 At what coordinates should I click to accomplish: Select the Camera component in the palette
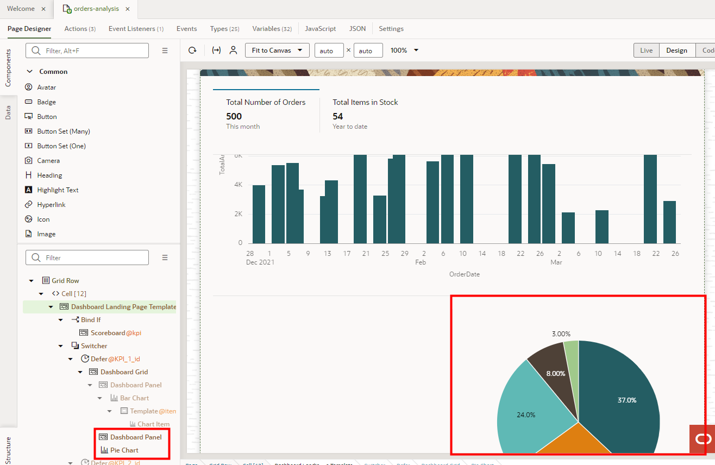click(49, 160)
